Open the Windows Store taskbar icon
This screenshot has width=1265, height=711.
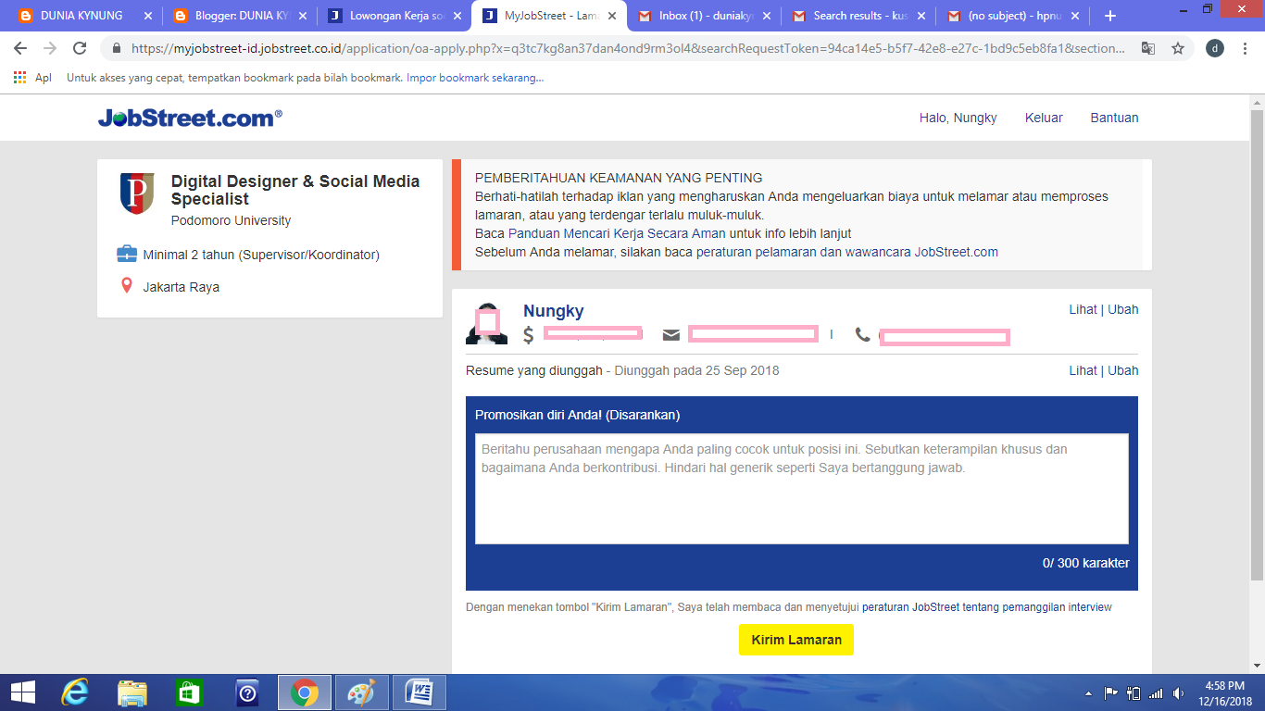coord(190,692)
